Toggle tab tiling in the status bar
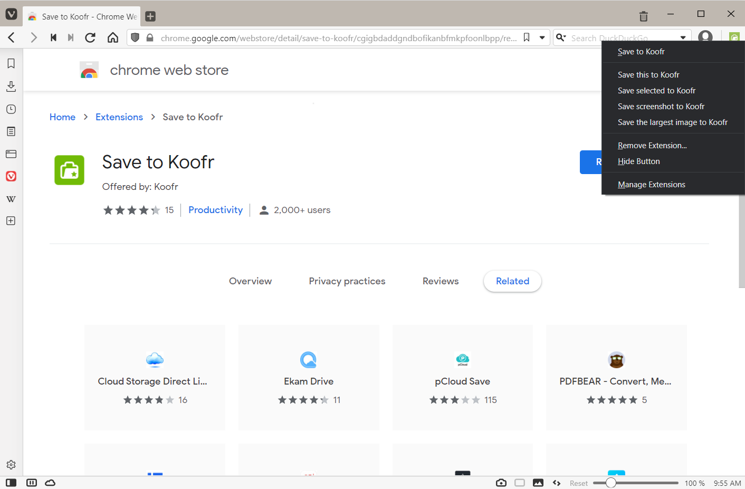The height and width of the screenshot is (489, 745). point(32,483)
